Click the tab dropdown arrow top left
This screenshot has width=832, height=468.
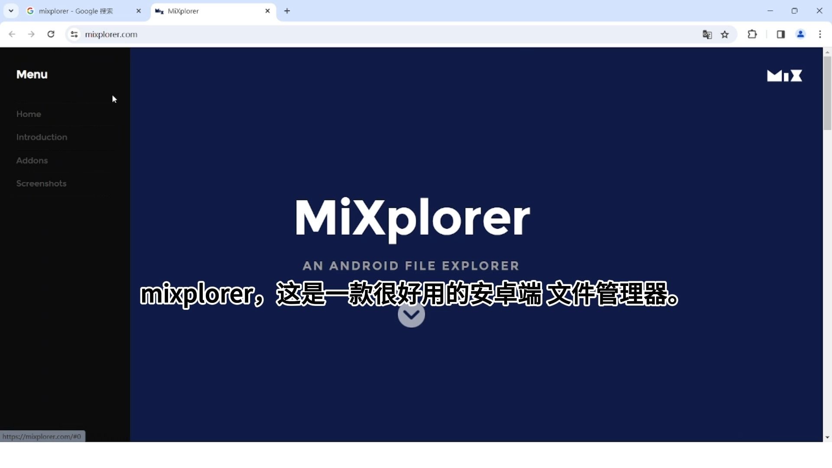[11, 11]
